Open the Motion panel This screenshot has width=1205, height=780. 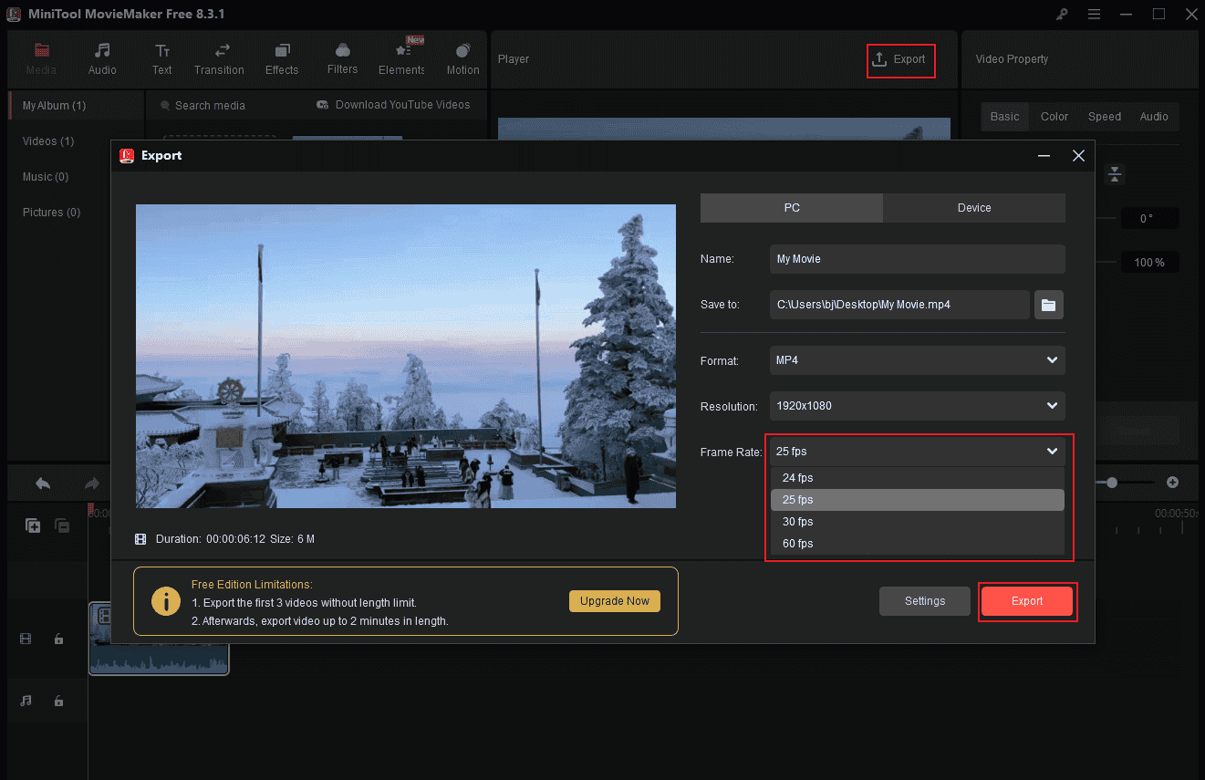point(462,57)
